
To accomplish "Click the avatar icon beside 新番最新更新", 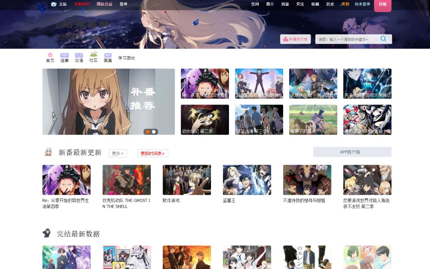I will coord(48,152).
